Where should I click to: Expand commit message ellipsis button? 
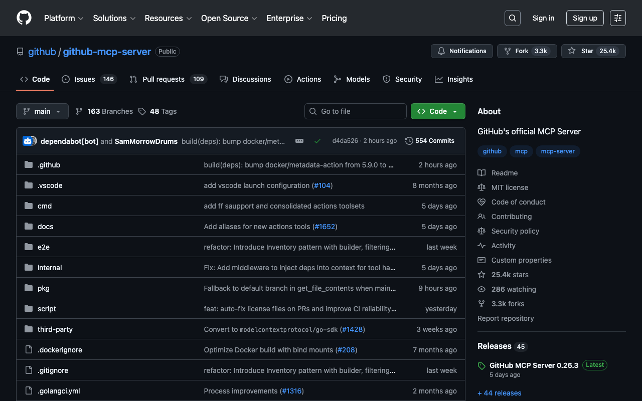[299, 141]
